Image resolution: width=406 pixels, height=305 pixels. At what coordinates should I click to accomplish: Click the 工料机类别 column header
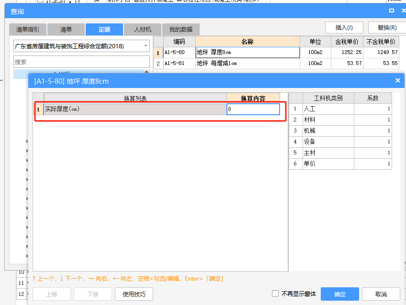[x=328, y=98]
